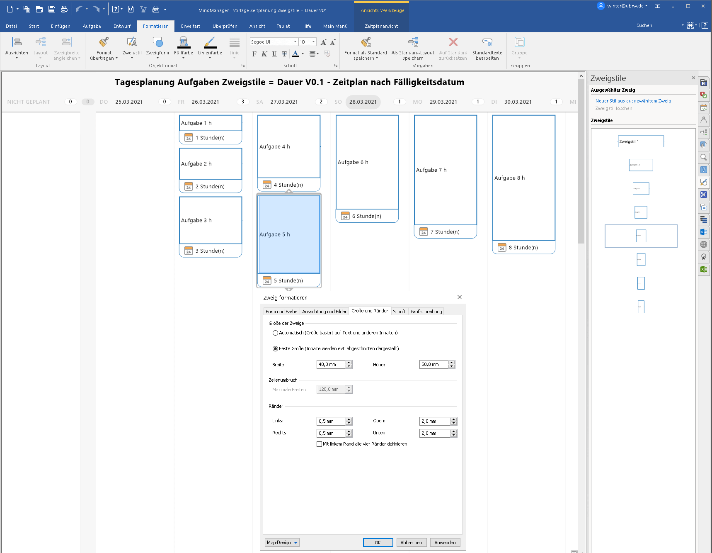
Task: Toggle bold (F) formatting
Action: pos(254,54)
